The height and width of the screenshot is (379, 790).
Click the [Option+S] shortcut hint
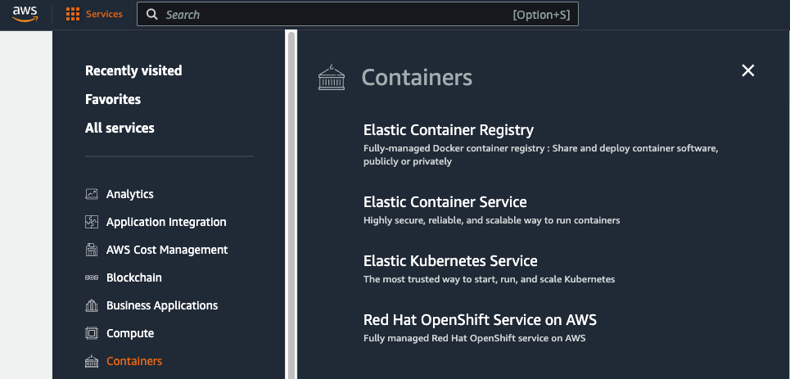(x=542, y=15)
